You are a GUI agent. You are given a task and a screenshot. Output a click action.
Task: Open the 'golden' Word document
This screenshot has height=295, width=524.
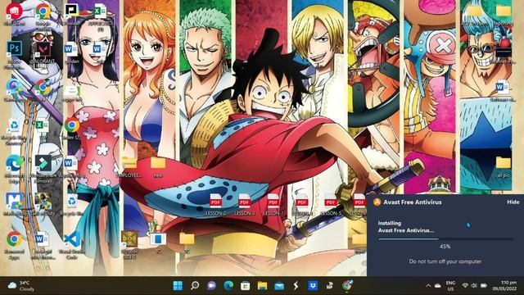coord(71,52)
